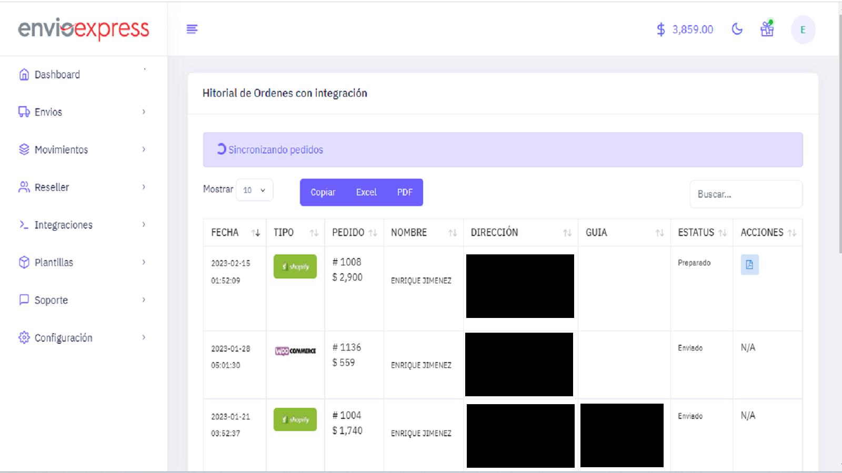Click order number # 1136

347,347
